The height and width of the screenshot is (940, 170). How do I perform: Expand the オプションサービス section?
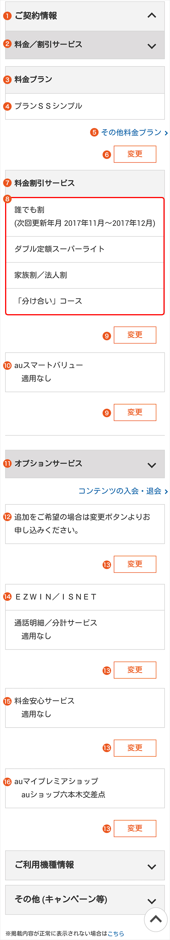[84, 464]
